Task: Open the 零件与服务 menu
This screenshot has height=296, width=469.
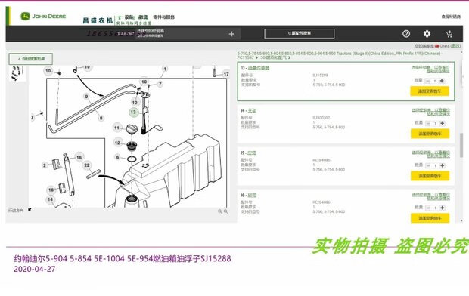Action: 163,17
